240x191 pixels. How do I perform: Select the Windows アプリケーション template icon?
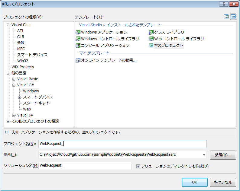click(78, 32)
